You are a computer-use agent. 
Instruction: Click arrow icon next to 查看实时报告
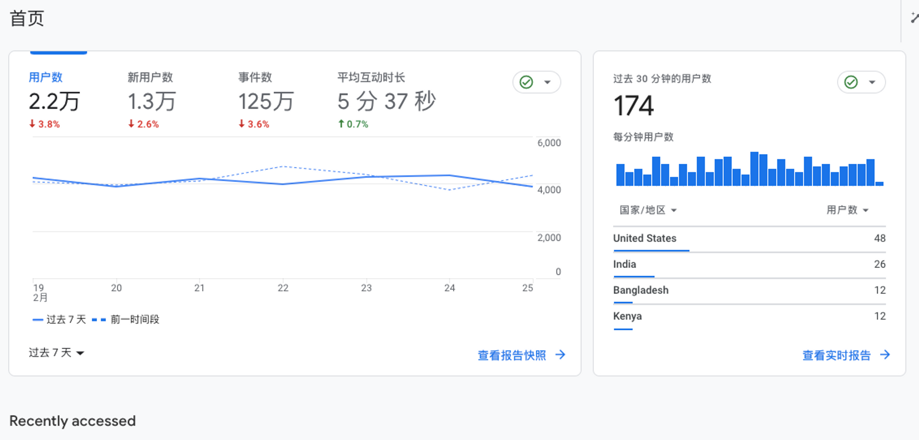coord(885,355)
